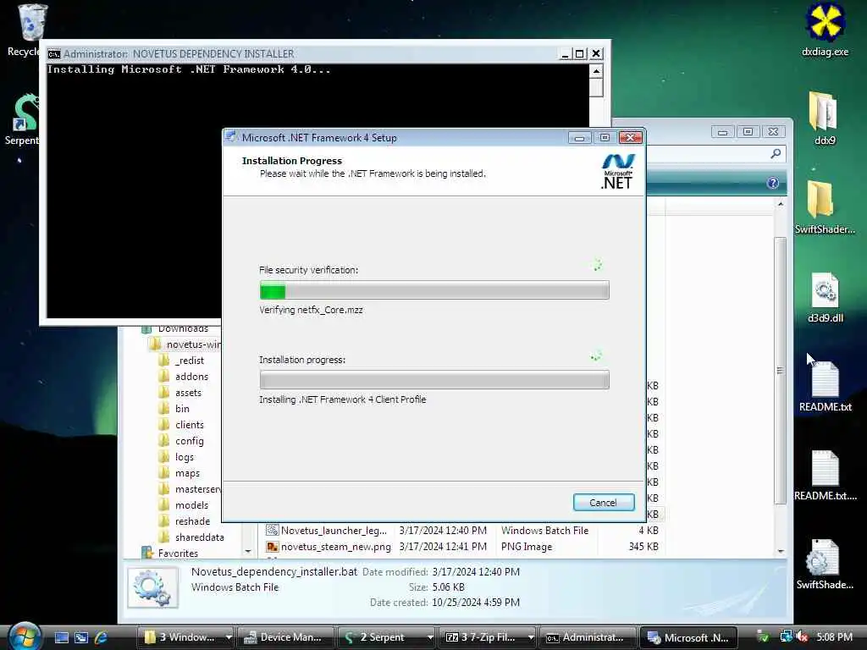Click the Installation progress bar
The height and width of the screenshot is (650, 867).
(434, 380)
